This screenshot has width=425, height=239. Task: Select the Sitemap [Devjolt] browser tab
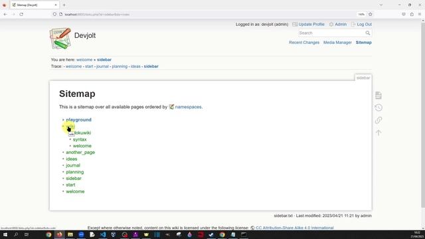click(34, 5)
